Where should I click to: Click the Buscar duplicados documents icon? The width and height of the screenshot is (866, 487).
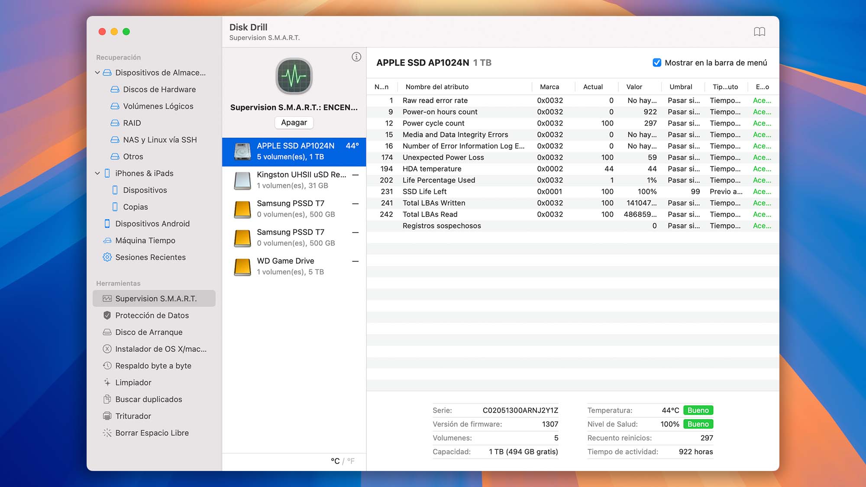pyautogui.click(x=107, y=399)
